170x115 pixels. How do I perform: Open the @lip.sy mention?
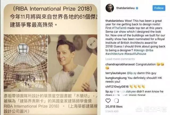point(131,73)
